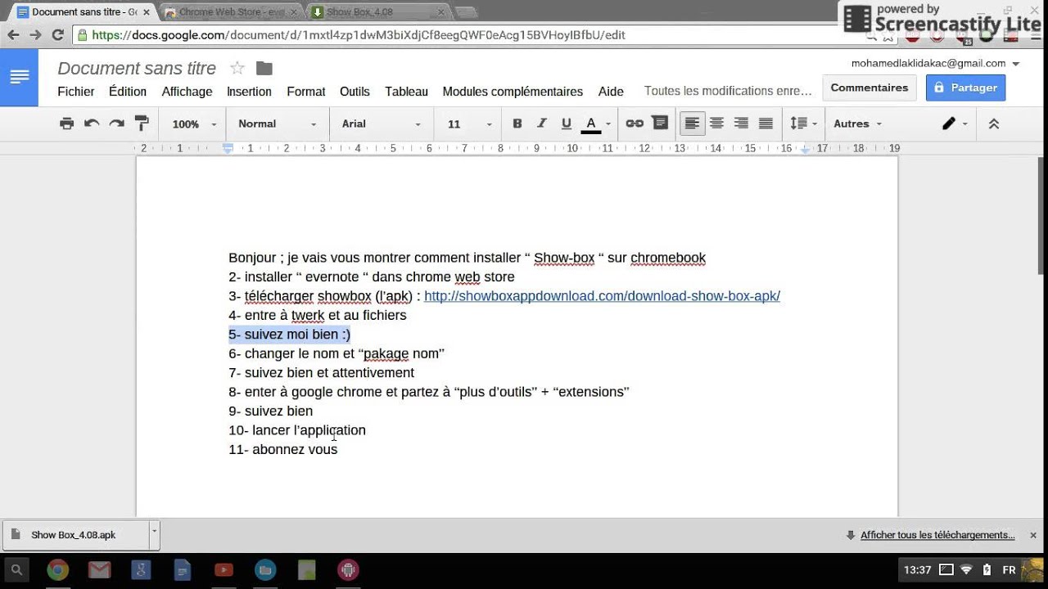Viewport: 1048px width, 589px height.
Task: Open the Android app icon in shelf
Action: pyautogui.click(x=348, y=570)
